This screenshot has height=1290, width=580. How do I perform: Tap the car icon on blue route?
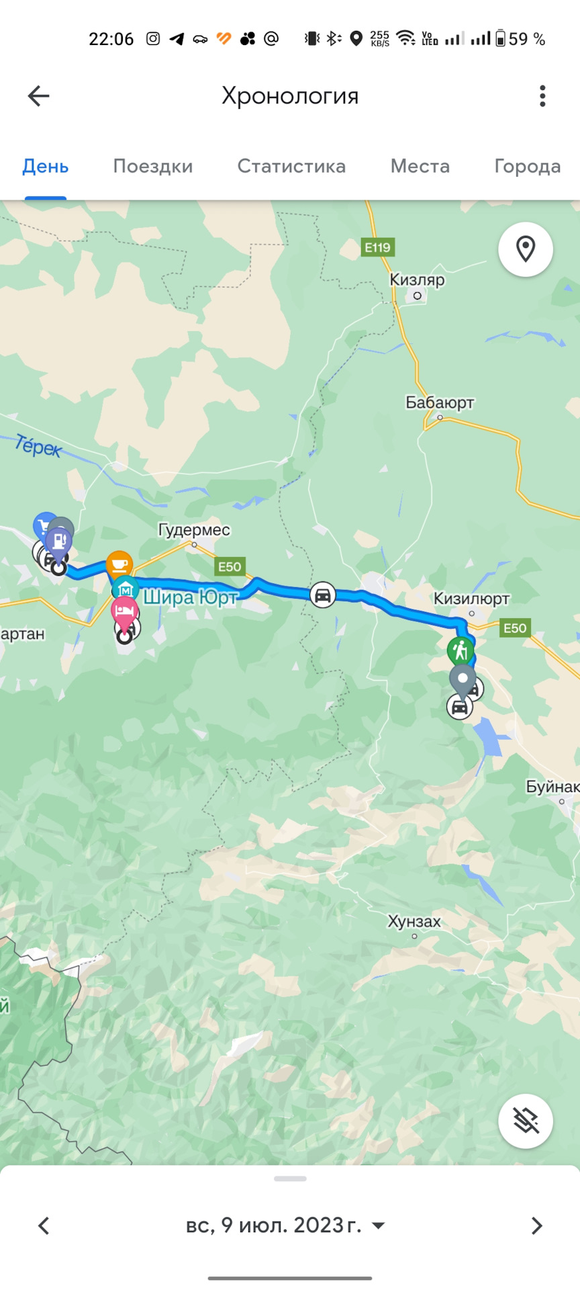[323, 595]
